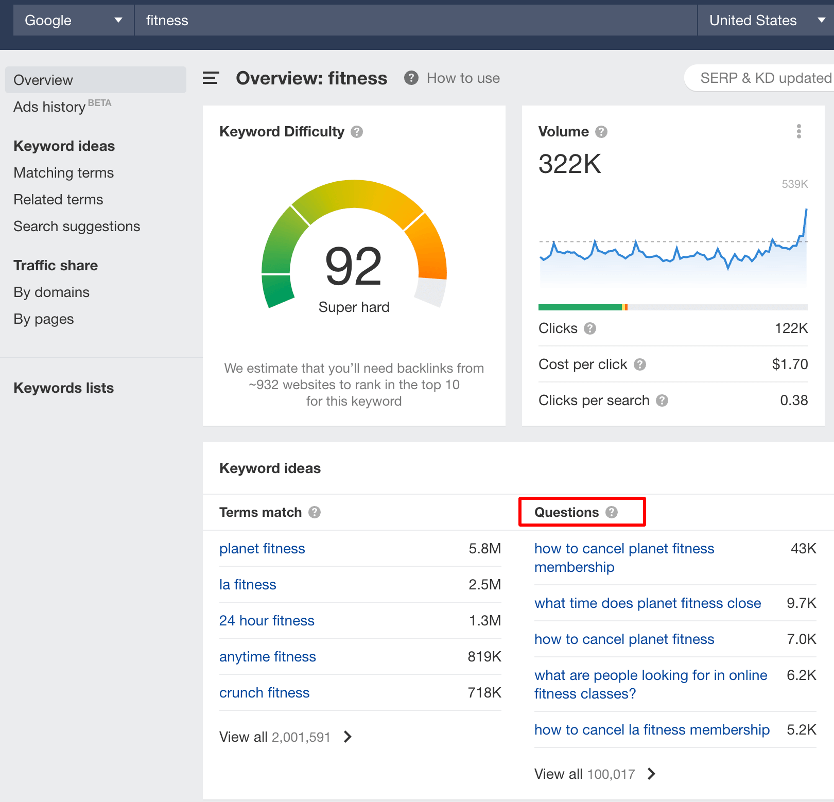Viewport: 834px width, 802px height.
Task: Open the anytime fitness keyword link
Action: coord(268,657)
